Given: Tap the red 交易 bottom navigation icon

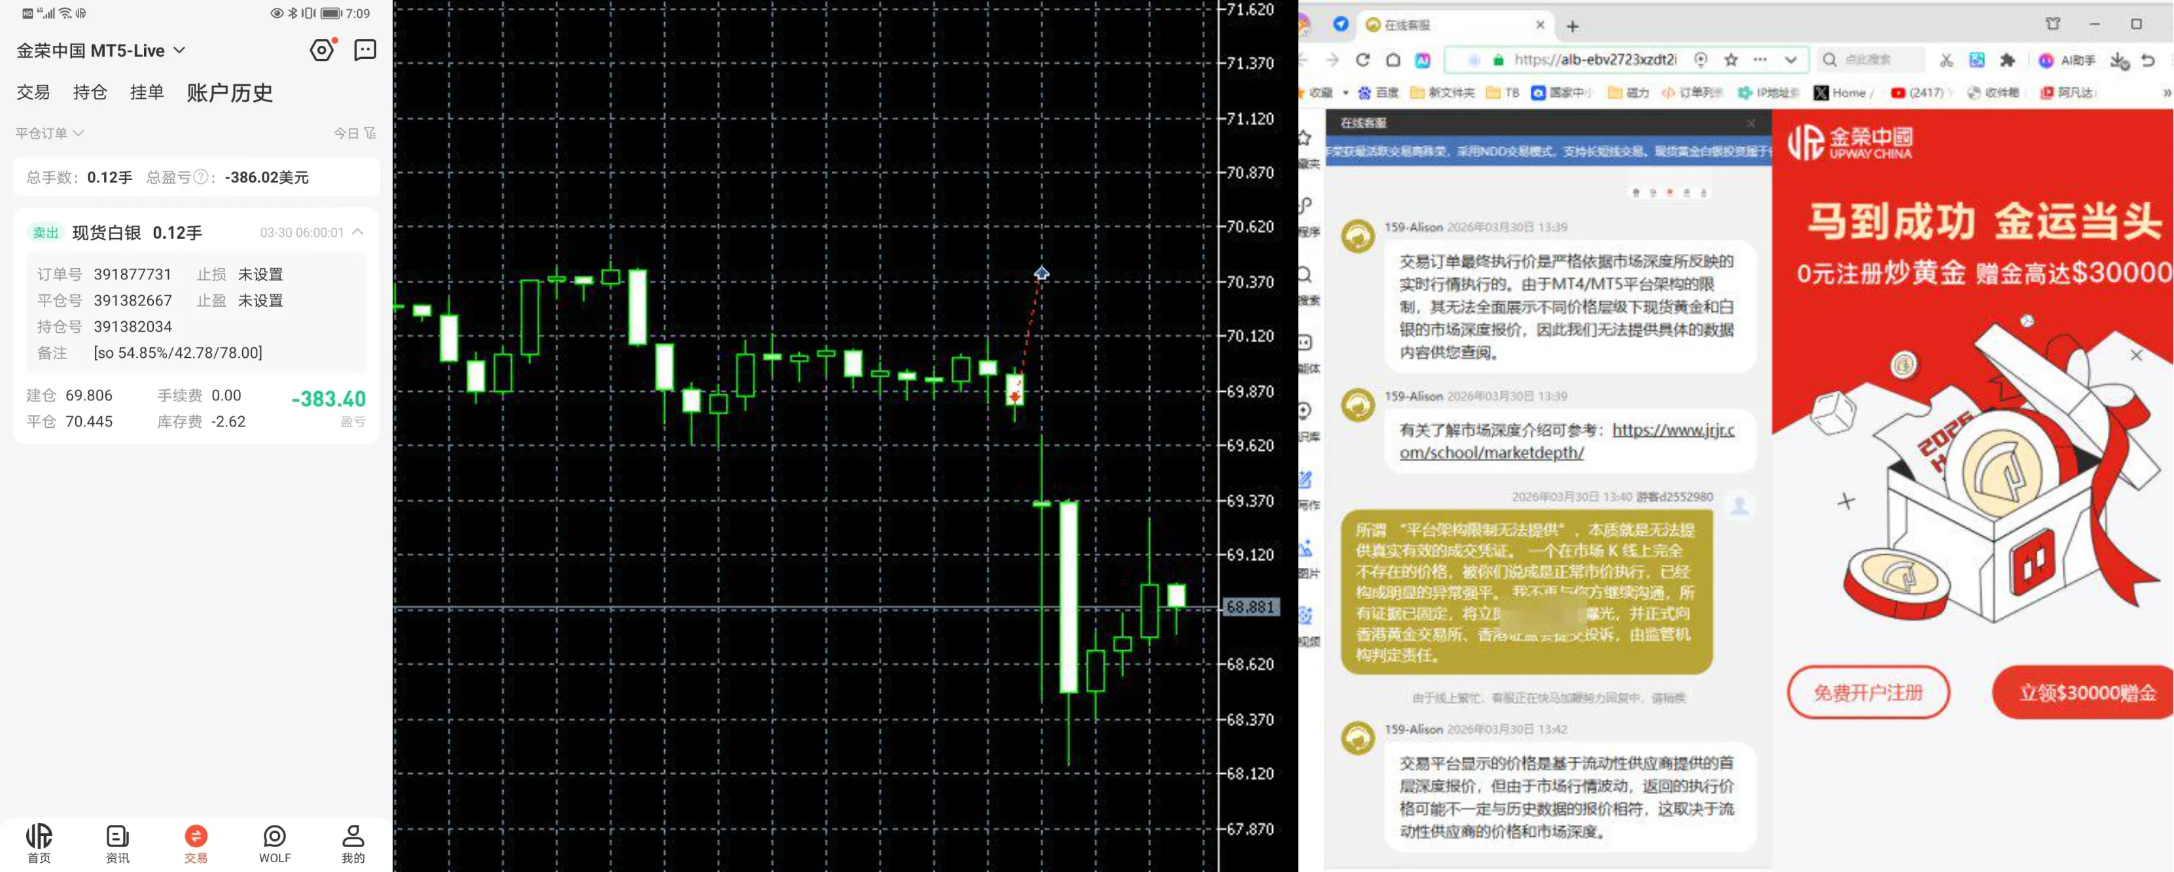Looking at the screenshot, I should pyautogui.click(x=196, y=843).
